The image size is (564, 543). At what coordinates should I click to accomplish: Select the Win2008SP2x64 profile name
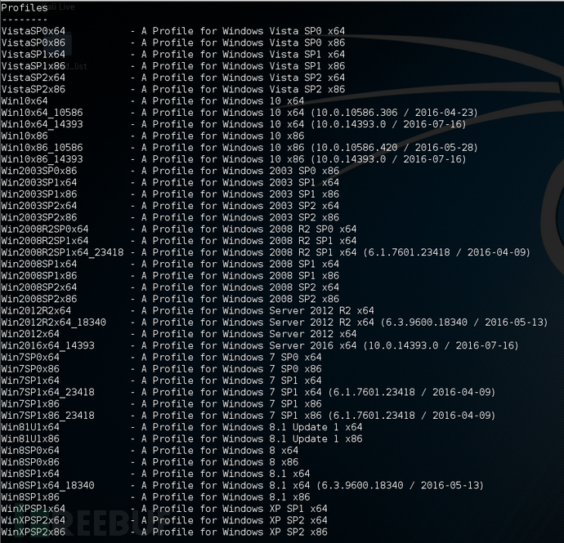tap(39, 287)
